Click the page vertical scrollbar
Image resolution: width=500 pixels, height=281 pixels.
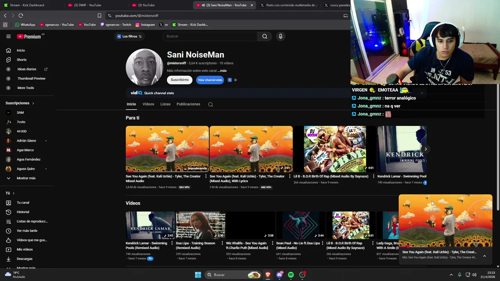(x=498, y=121)
